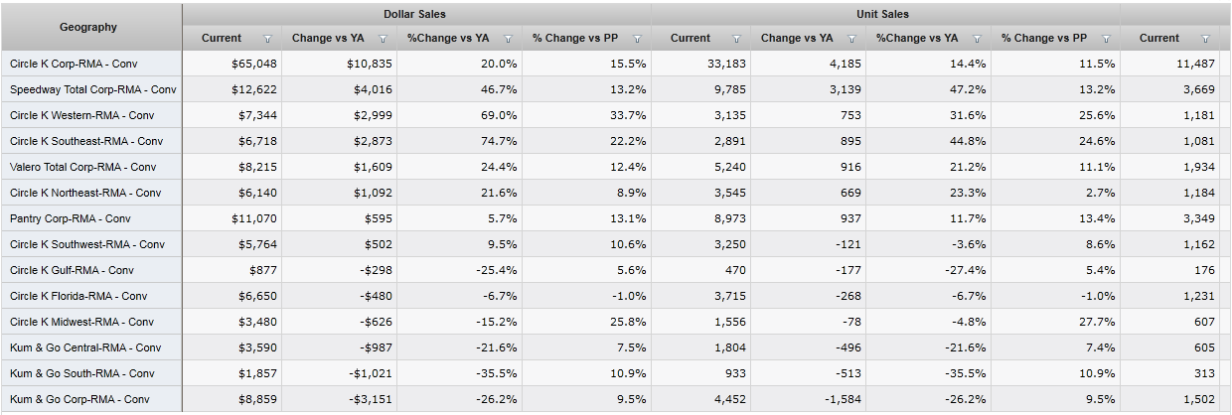Open filter for Unit Sales Change vs YA
Image resolution: width=1232 pixels, height=415 pixels.
[x=851, y=39]
